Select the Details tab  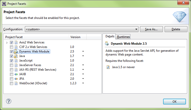click(110, 37)
